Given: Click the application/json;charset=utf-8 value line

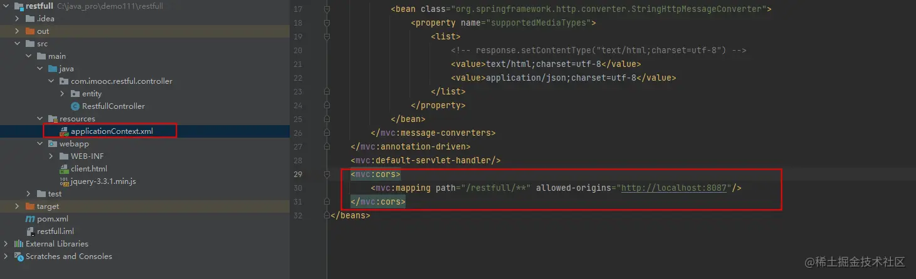Looking at the screenshot, I should (x=564, y=78).
